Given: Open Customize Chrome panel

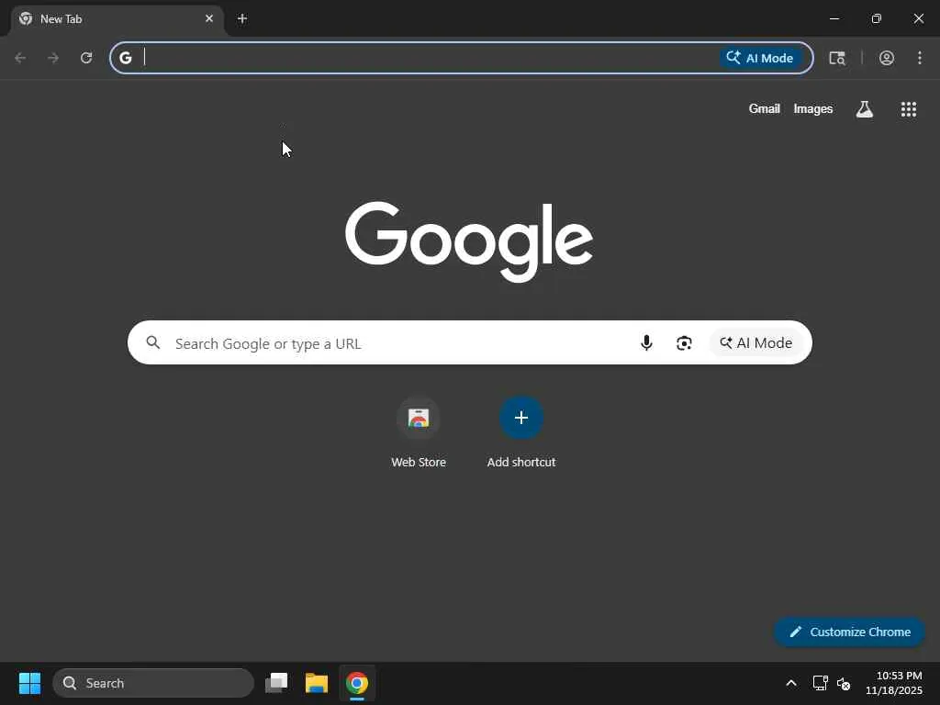Looking at the screenshot, I should [x=849, y=632].
